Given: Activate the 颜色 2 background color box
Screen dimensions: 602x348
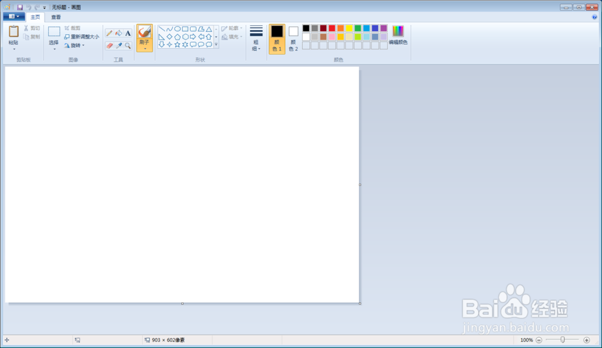Looking at the screenshot, I should [293, 39].
